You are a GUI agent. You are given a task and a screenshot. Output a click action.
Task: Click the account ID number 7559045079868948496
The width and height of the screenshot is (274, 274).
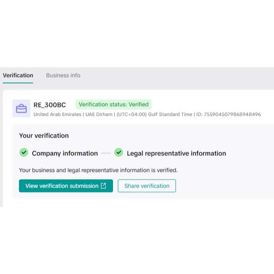pos(230,114)
